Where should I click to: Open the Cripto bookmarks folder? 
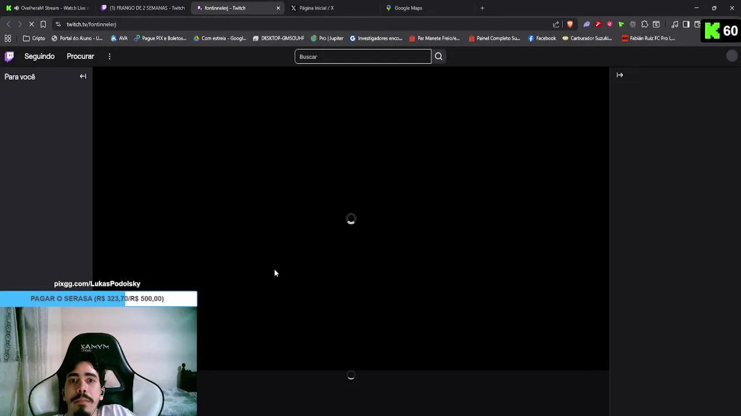click(34, 38)
